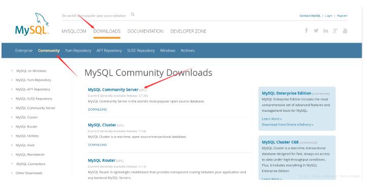
Task: Select the Community submenu item
Action: 49,50
